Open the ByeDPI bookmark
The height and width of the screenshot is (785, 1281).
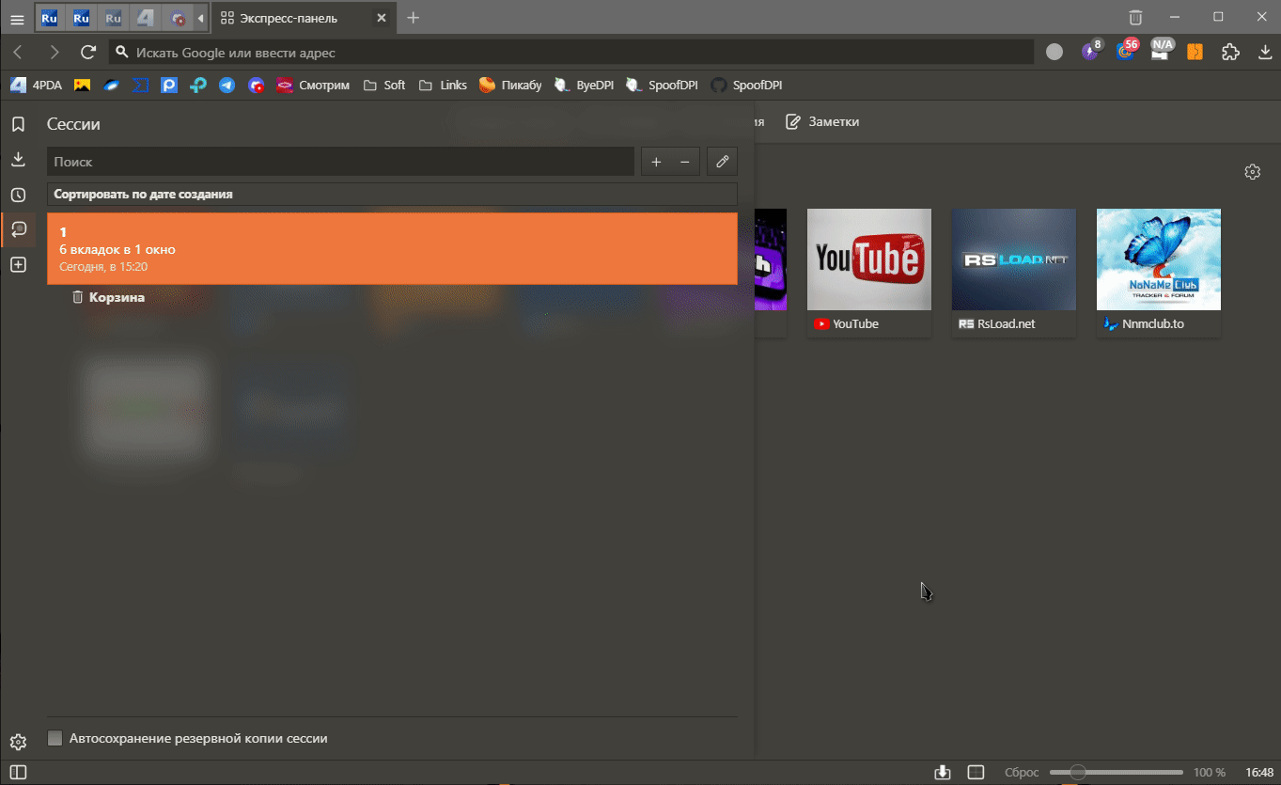click(x=584, y=86)
